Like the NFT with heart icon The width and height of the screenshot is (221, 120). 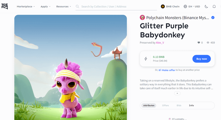point(199,43)
